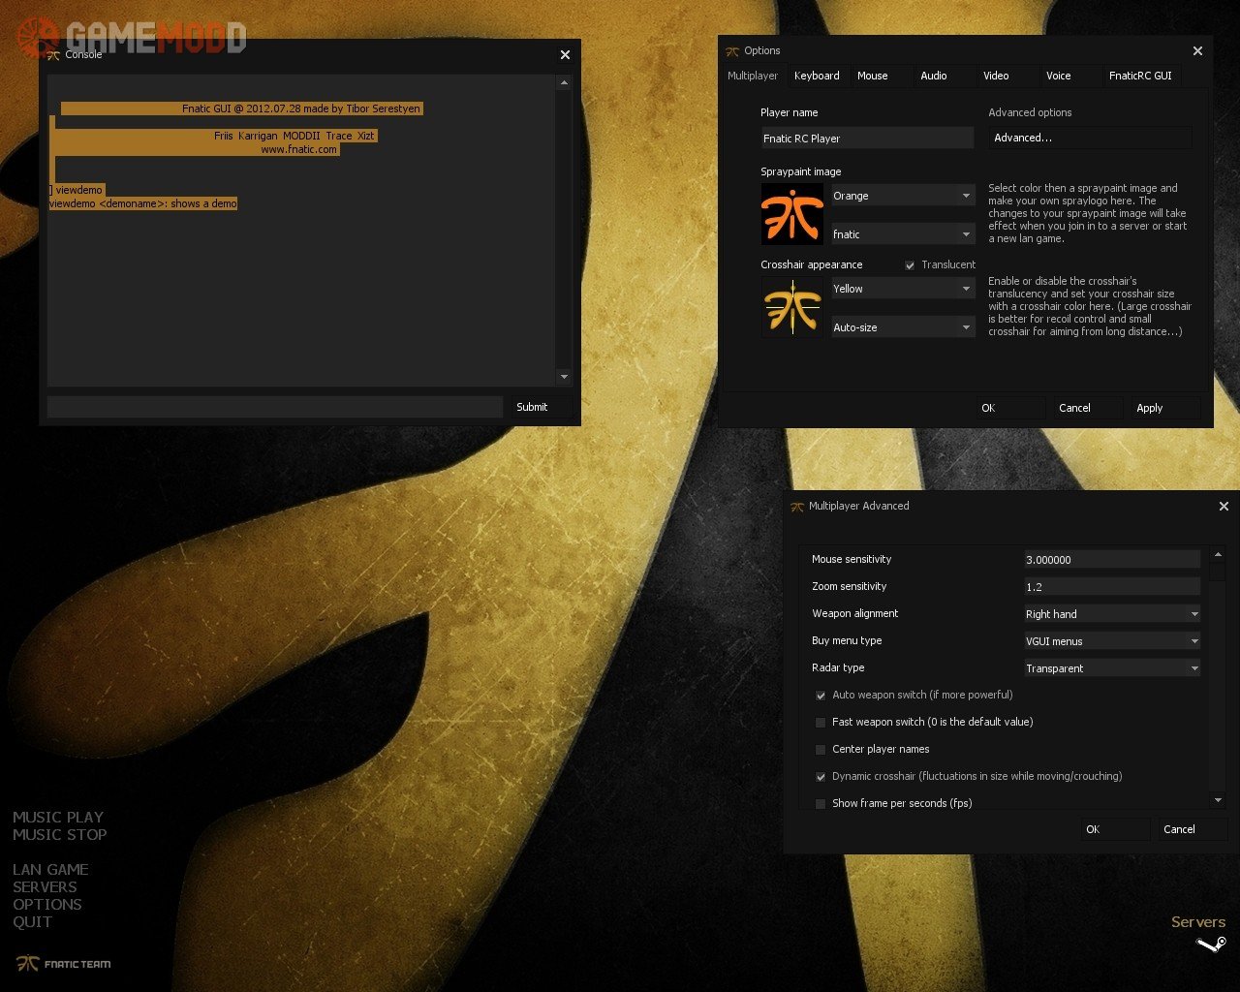Uncheck Dynamic crosshair option
Viewport: 1240px width, 992px height.
(x=821, y=777)
